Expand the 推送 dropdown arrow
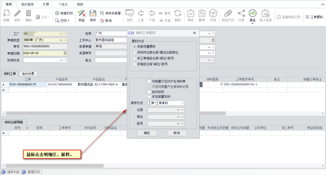Image resolution: width=326 pixels, height=175 pixels. [252, 24]
